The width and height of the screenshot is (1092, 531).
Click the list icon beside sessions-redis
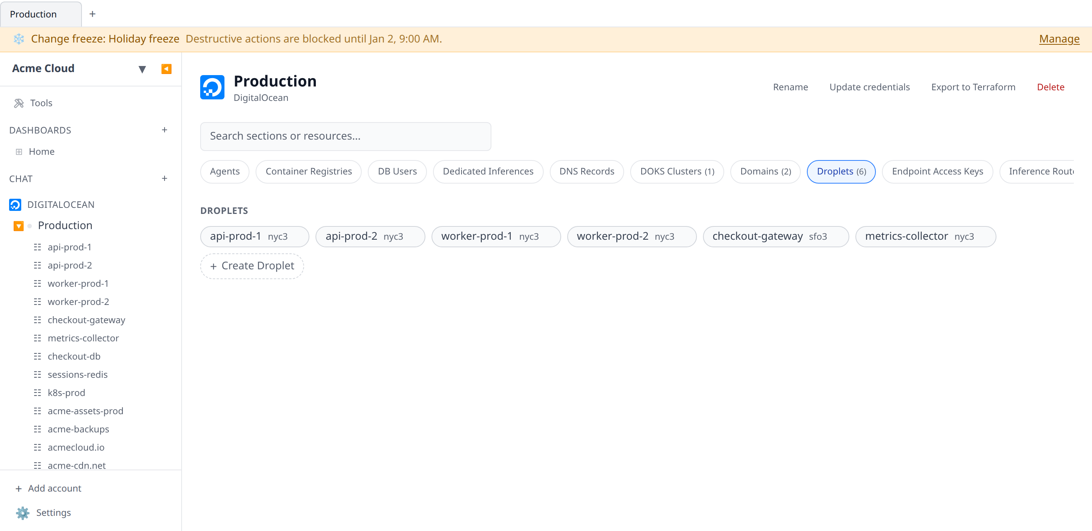tap(37, 375)
